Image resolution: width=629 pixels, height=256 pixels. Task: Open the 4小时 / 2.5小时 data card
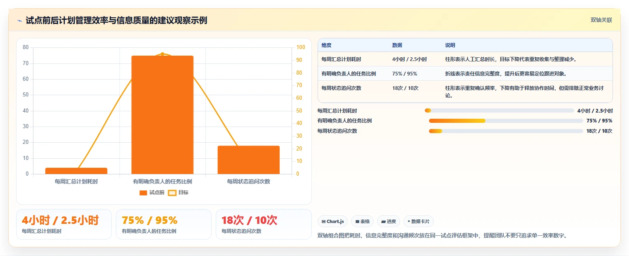64,224
